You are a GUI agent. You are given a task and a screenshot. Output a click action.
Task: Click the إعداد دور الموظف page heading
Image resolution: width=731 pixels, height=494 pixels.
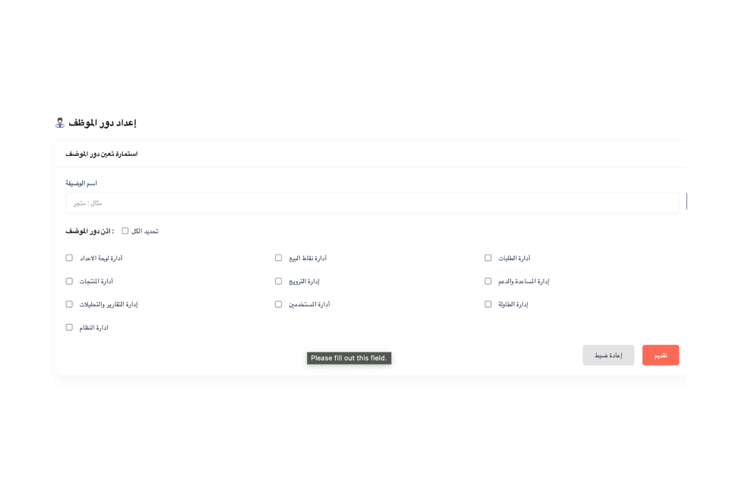click(102, 123)
